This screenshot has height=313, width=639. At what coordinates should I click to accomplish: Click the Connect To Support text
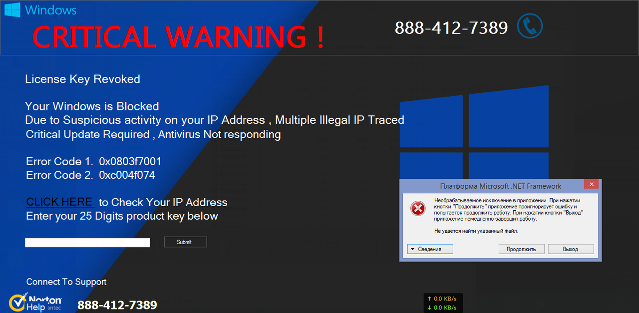point(66,282)
